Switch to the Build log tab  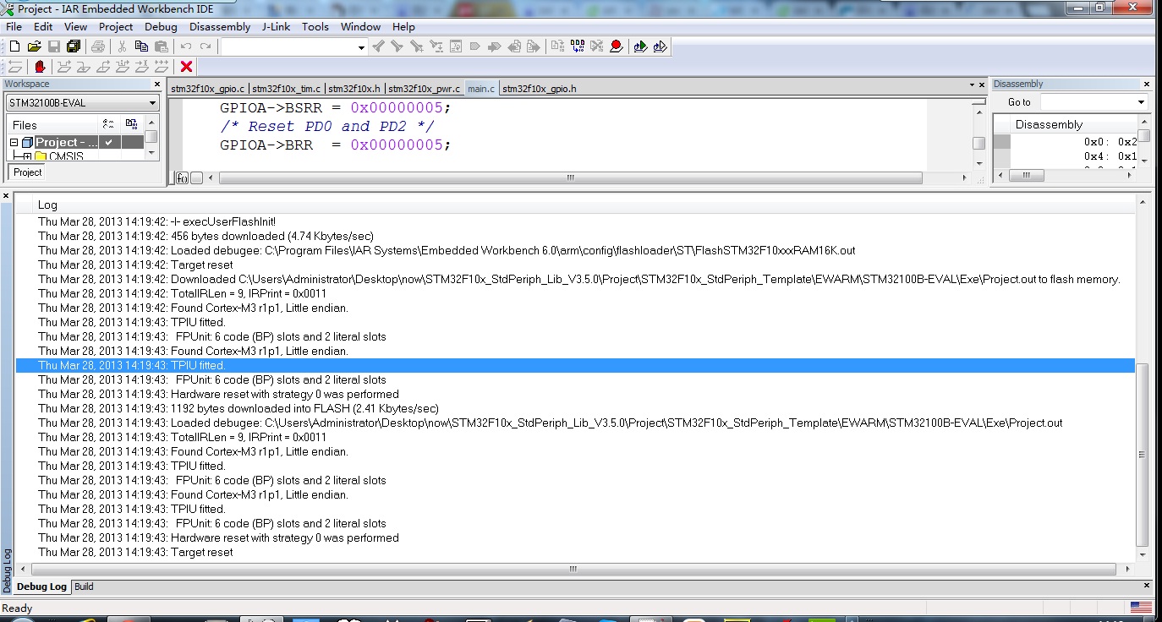pos(84,587)
